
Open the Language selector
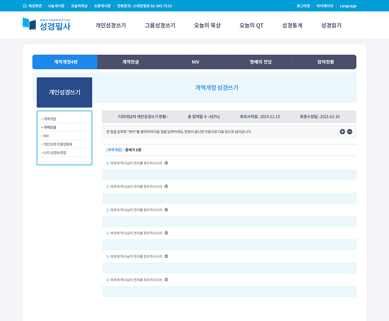[348, 6]
